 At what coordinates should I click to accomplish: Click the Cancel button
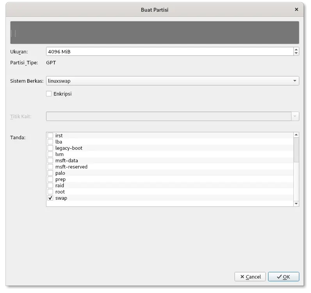pos(250,277)
